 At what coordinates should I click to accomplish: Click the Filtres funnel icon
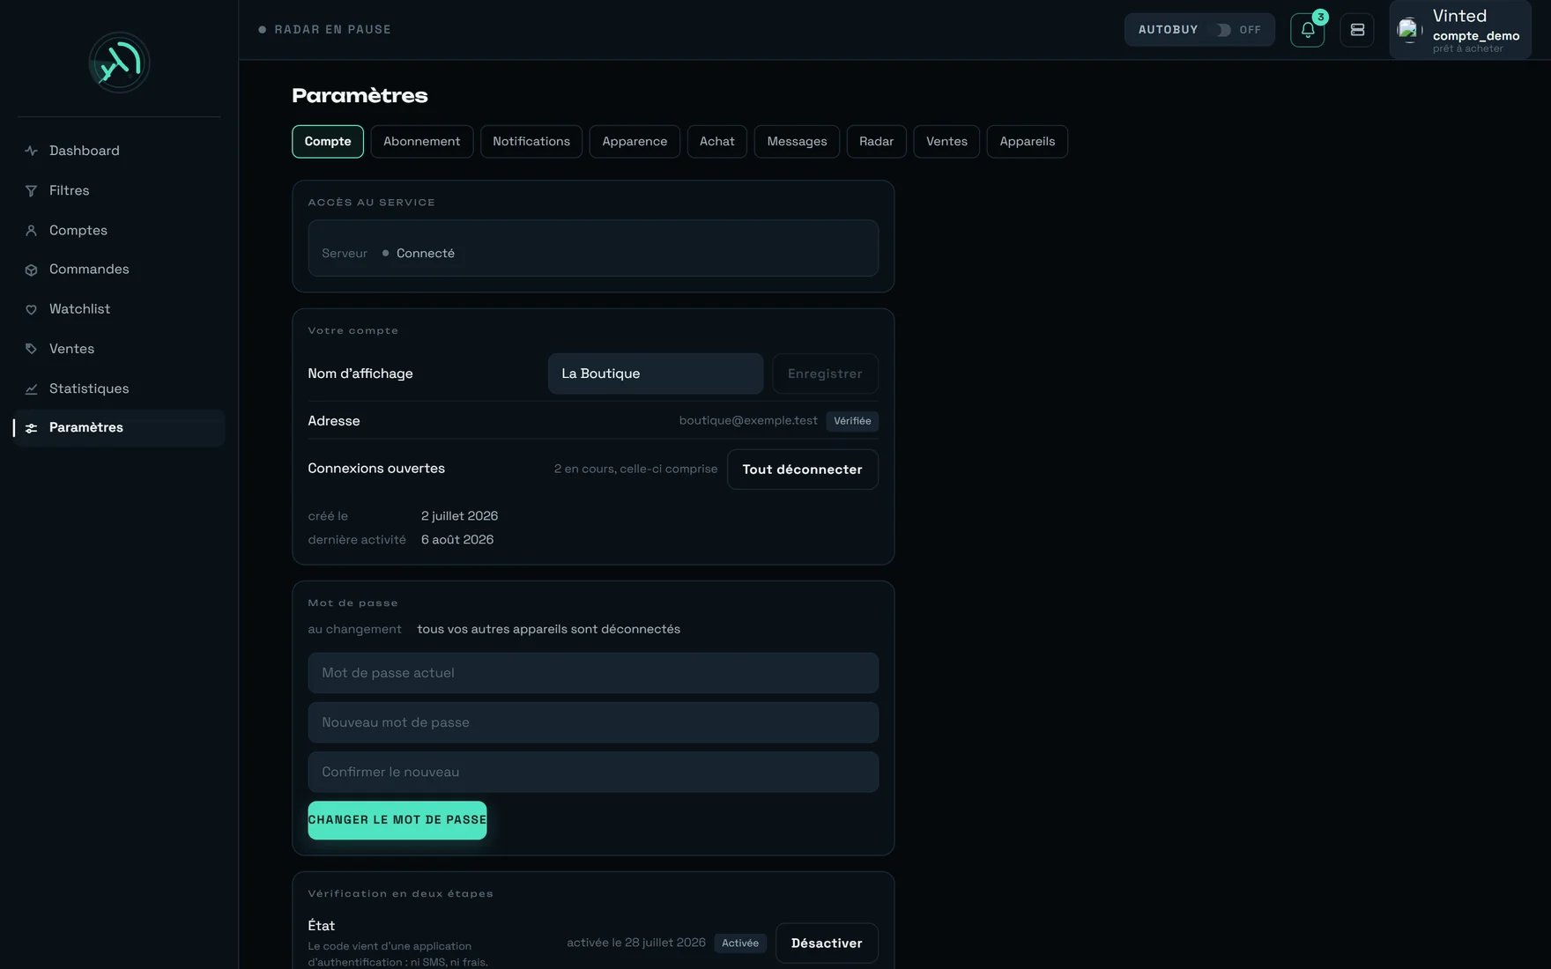click(31, 190)
